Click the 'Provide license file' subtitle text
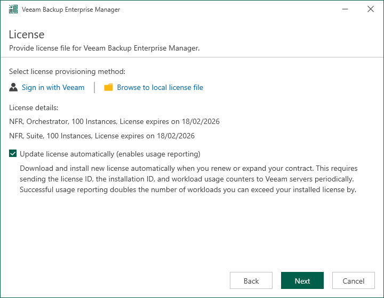The image size is (384, 298). coord(105,48)
